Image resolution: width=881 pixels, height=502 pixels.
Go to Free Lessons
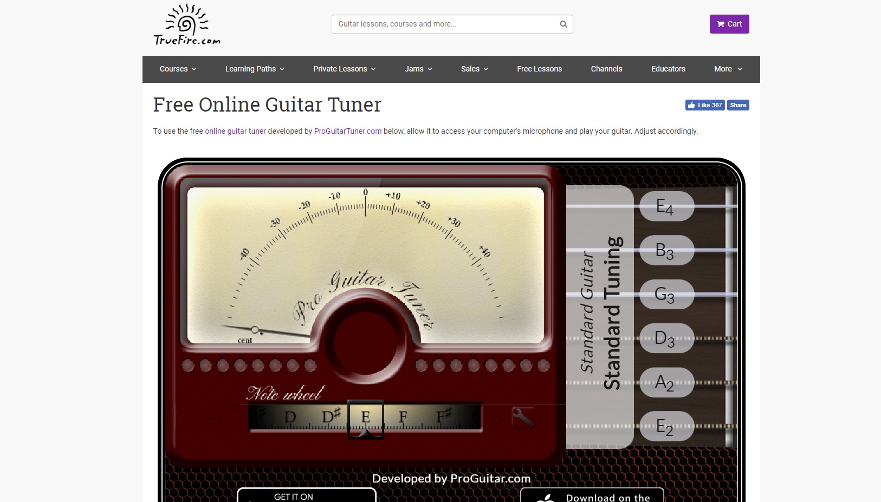click(x=540, y=69)
